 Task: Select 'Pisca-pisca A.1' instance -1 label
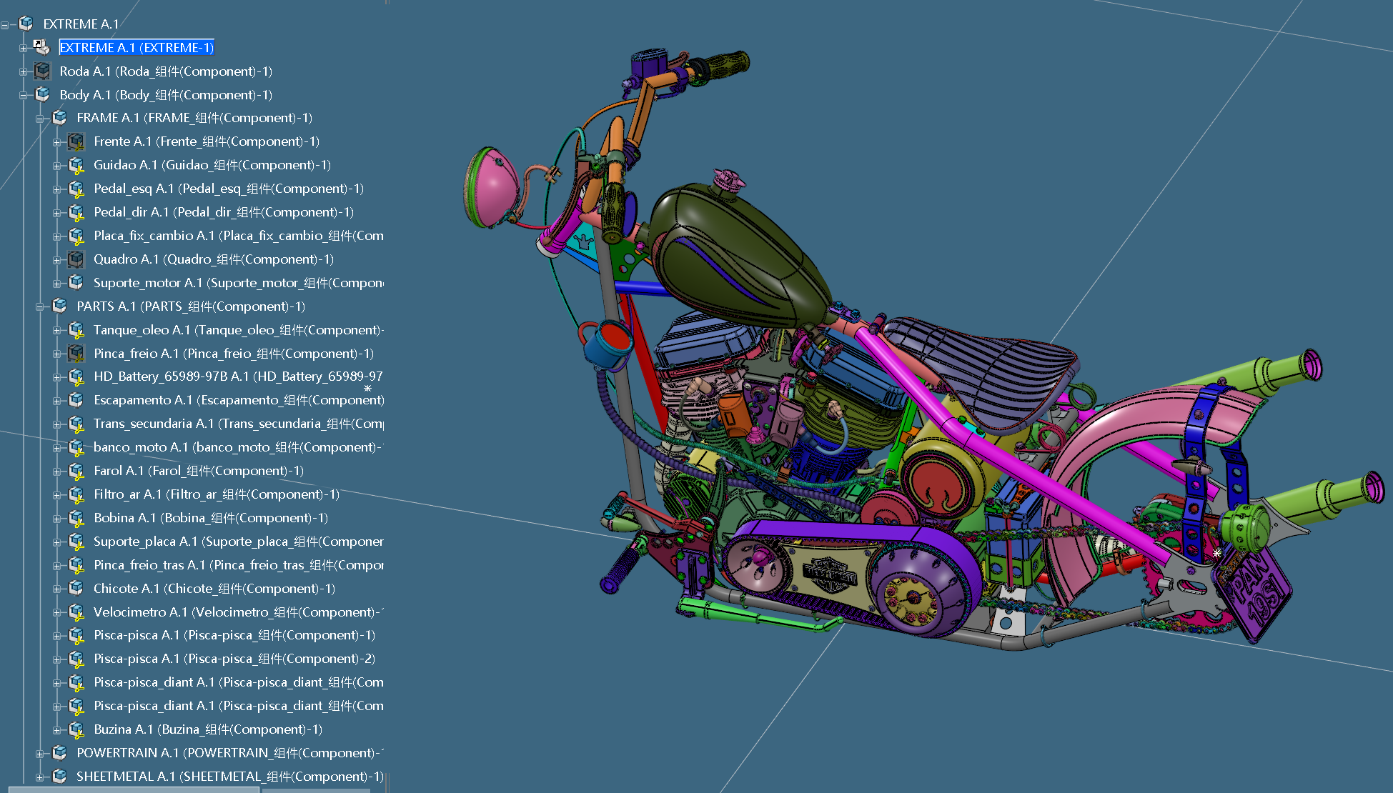pyautogui.click(x=234, y=635)
